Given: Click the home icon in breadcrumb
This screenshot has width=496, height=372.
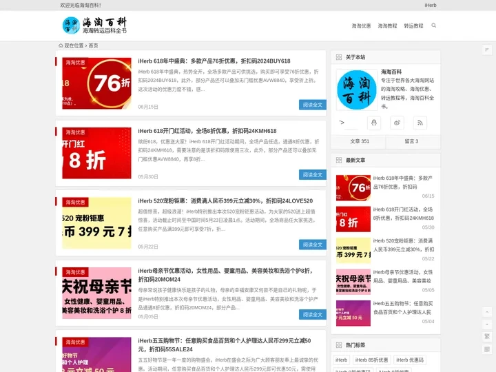Looking at the screenshot, I should pos(61,45).
